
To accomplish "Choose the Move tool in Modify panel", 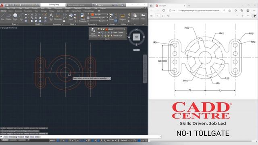I will tap(32, 14).
